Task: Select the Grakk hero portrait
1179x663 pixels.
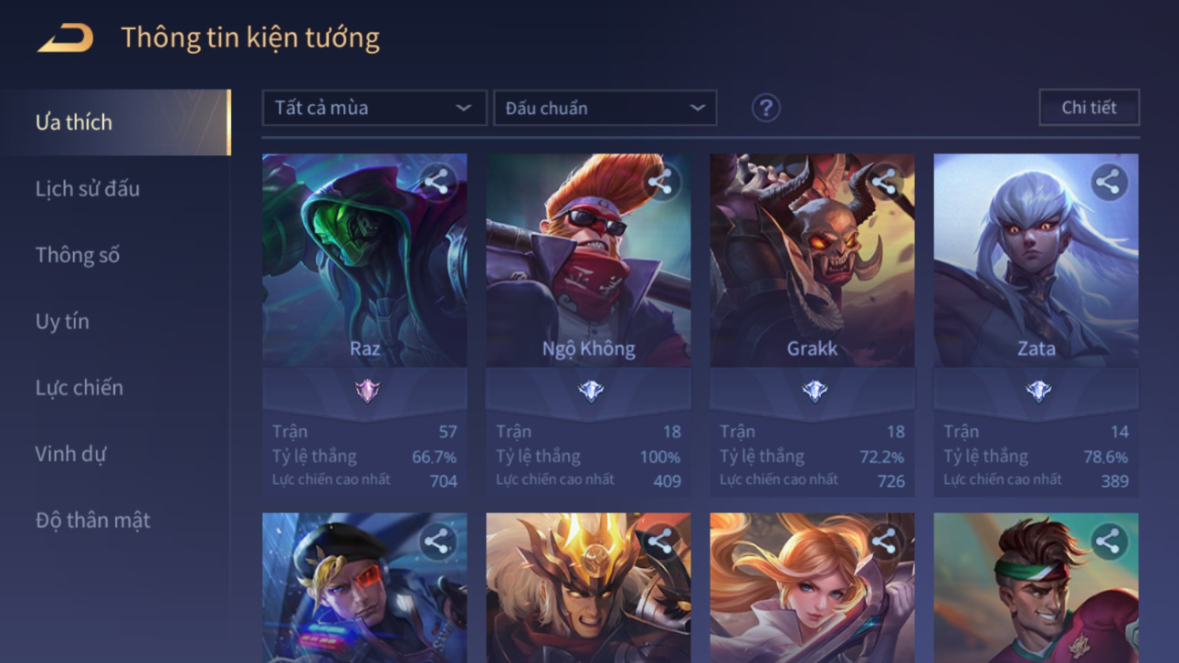Action: click(812, 260)
